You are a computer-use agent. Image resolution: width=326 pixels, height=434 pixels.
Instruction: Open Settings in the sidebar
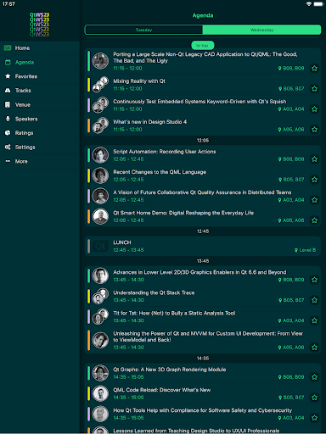point(40,147)
